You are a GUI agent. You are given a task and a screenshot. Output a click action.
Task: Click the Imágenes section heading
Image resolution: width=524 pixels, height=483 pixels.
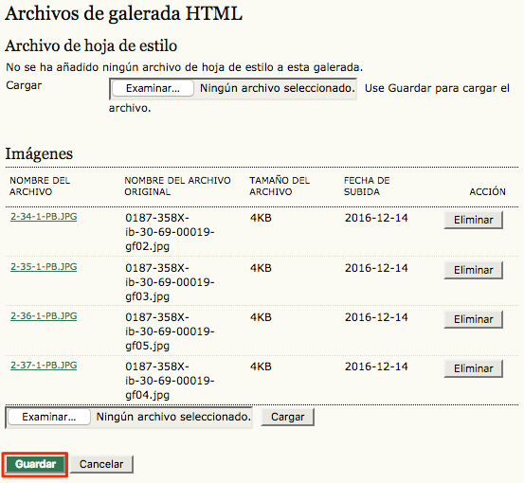(x=39, y=153)
